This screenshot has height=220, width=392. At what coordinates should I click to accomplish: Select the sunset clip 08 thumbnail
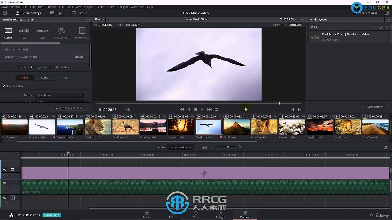[181, 127]
